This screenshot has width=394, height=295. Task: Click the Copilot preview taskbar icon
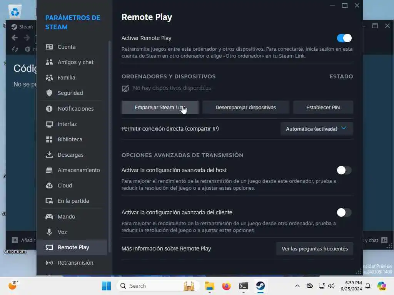[382, 286]
